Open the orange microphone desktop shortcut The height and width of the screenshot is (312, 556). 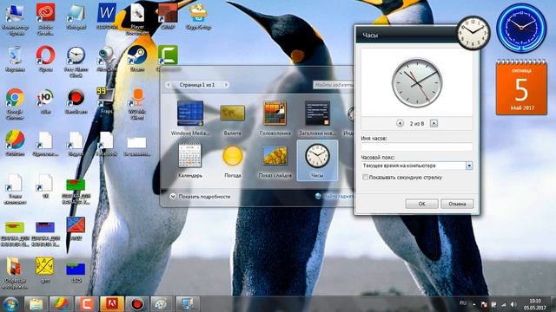pos(137,103)
